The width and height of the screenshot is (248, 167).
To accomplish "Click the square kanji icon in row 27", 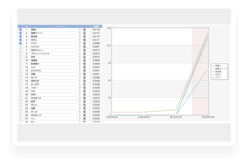I will [x=84, y=118].
